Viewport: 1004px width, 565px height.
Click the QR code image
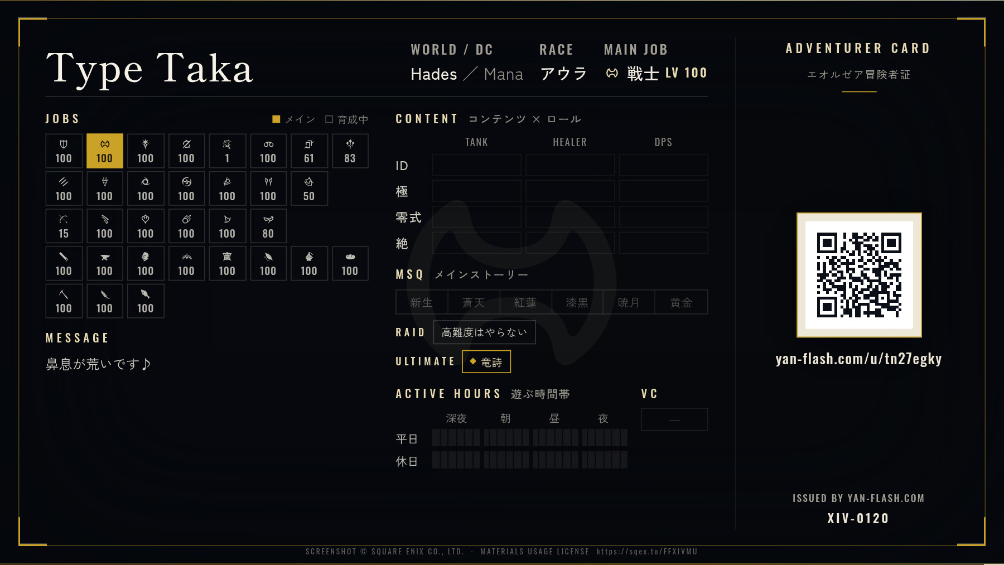pos(859,275)
